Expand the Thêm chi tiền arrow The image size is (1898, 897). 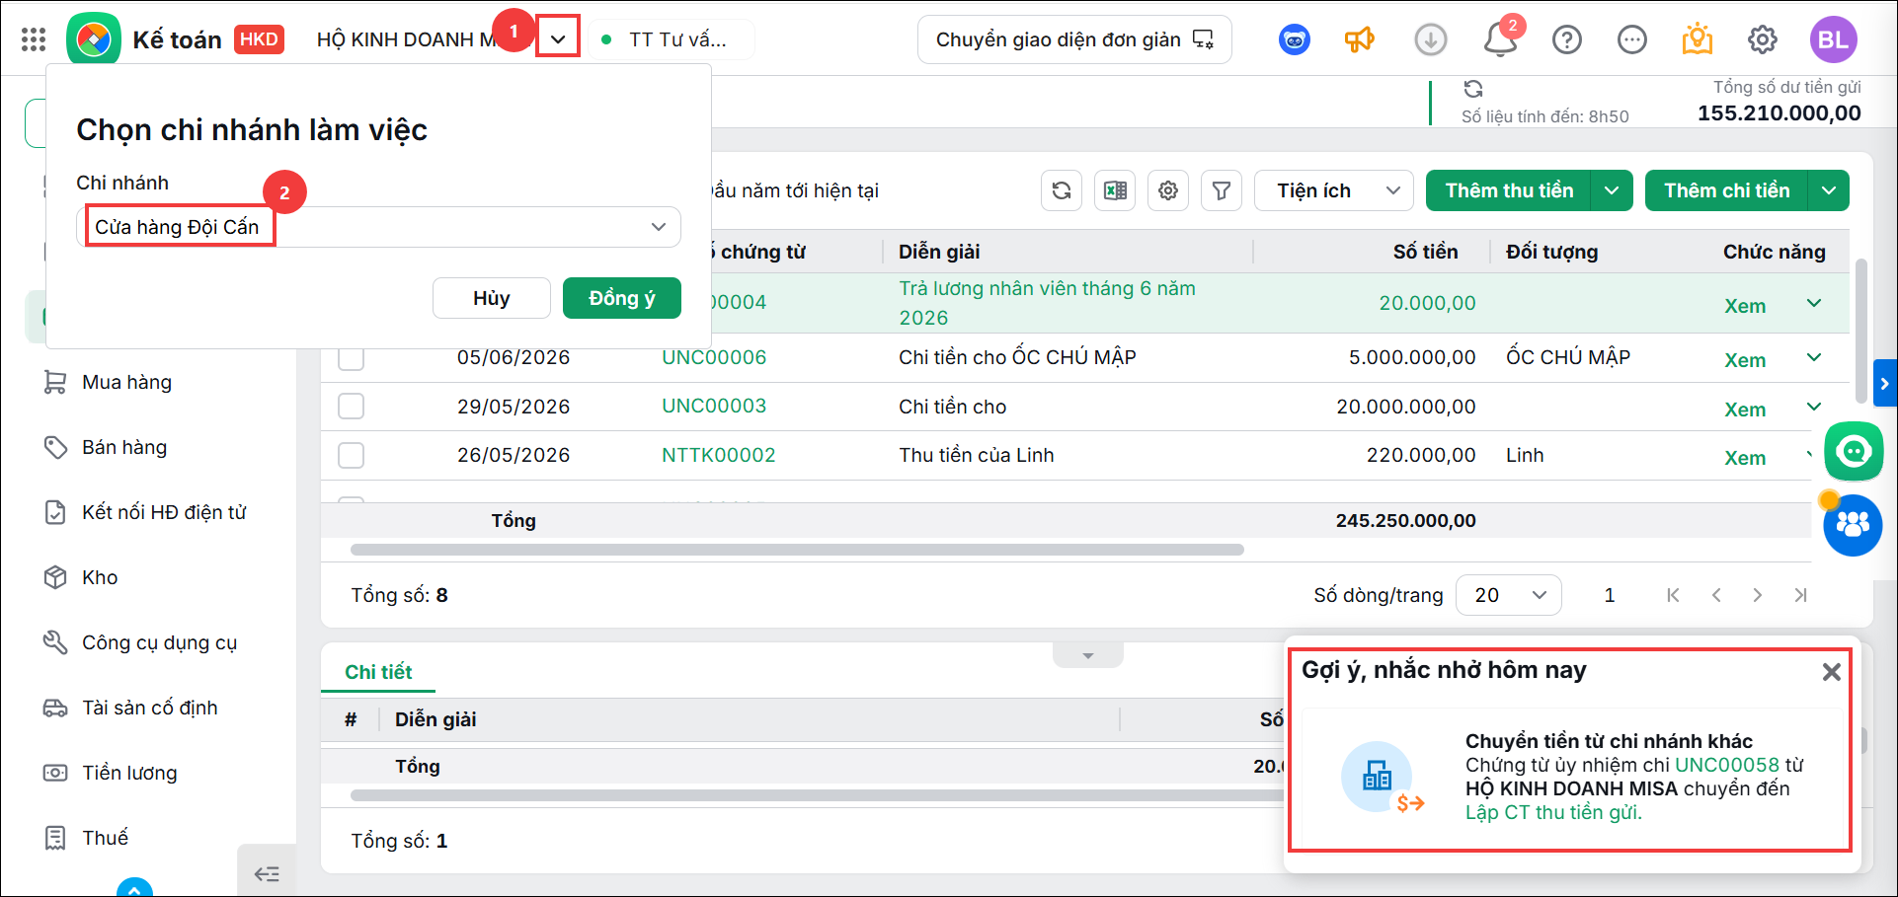click(x=1829, y=190)
